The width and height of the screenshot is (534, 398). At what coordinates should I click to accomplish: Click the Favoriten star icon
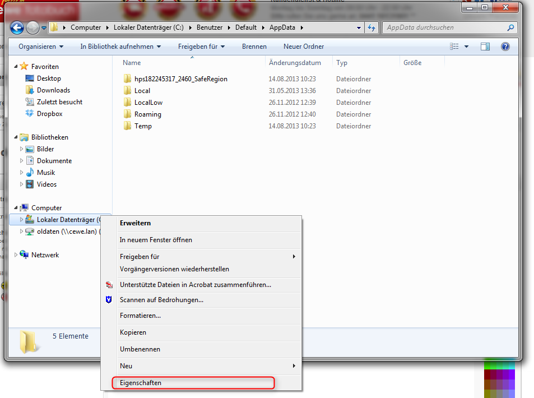(24, 66)
